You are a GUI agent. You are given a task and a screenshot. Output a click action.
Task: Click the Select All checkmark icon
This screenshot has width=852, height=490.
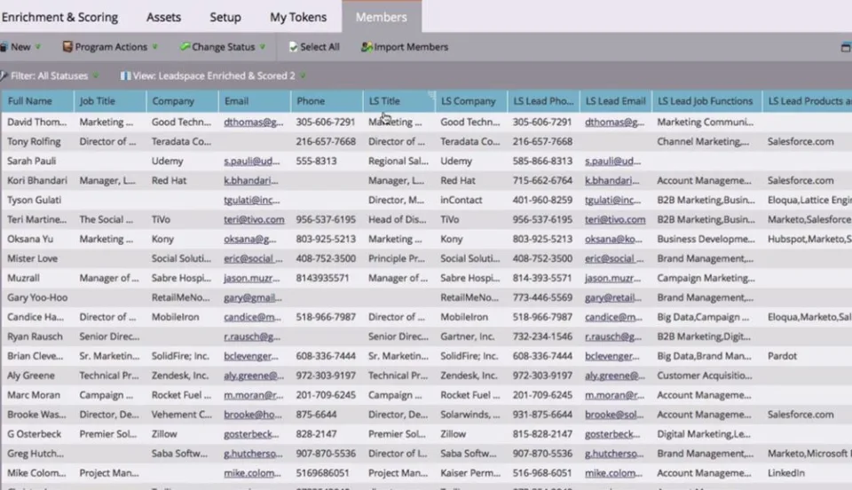point(294,47)
